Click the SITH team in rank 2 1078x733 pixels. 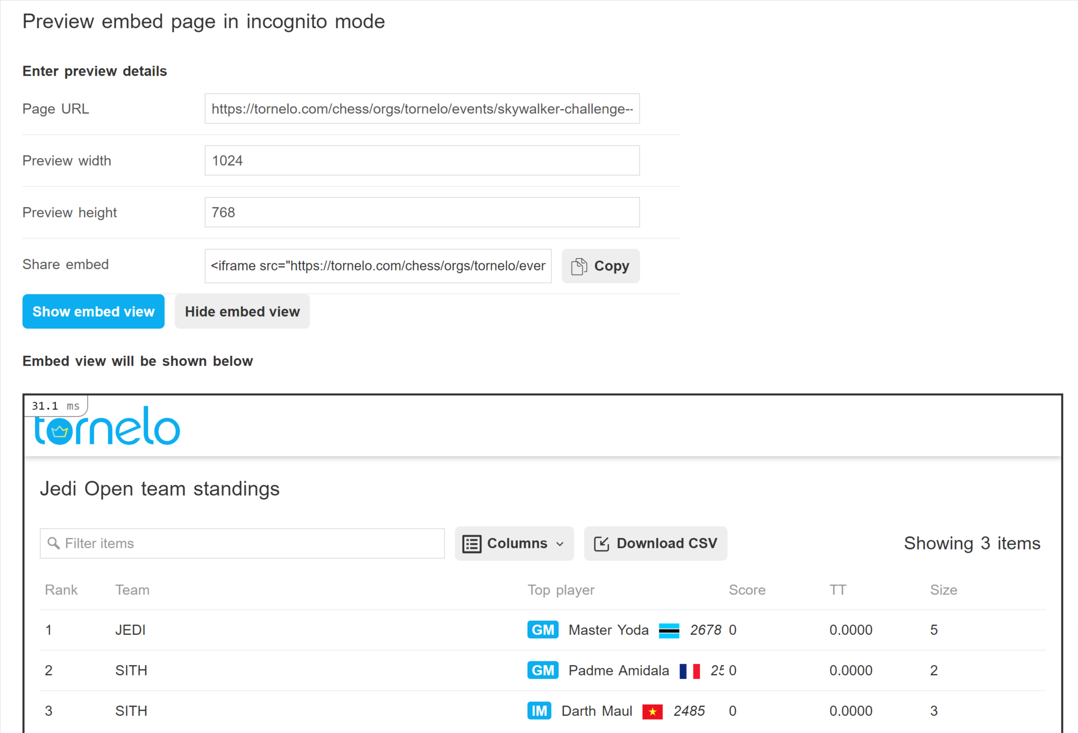(x=131, y=670)
